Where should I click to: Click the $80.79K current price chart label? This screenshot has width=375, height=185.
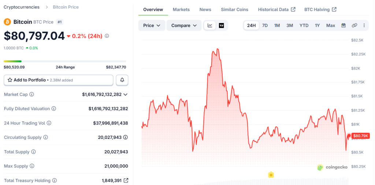[x=361, y=136]
